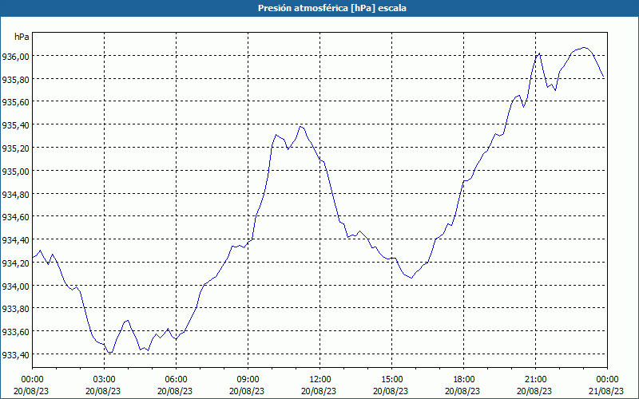
Task: Click the 06:00 time label
Action: pyautogui.click(x=176, y=380)
